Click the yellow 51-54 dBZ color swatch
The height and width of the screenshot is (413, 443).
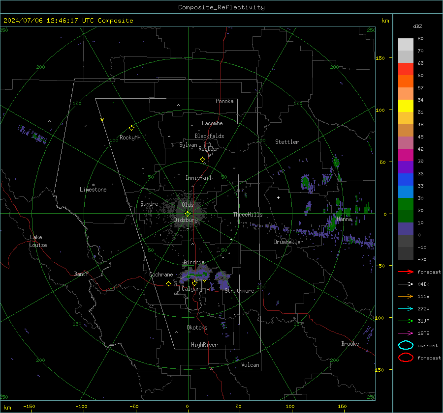pos(406,106)
